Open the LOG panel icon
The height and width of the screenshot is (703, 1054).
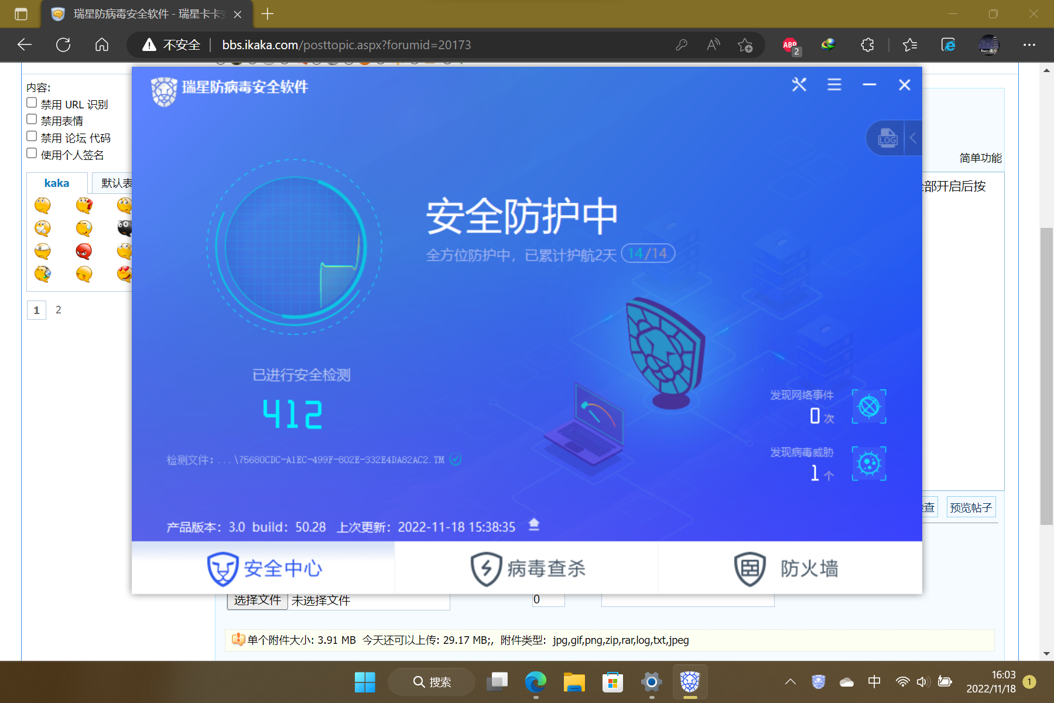pos(888,138)
